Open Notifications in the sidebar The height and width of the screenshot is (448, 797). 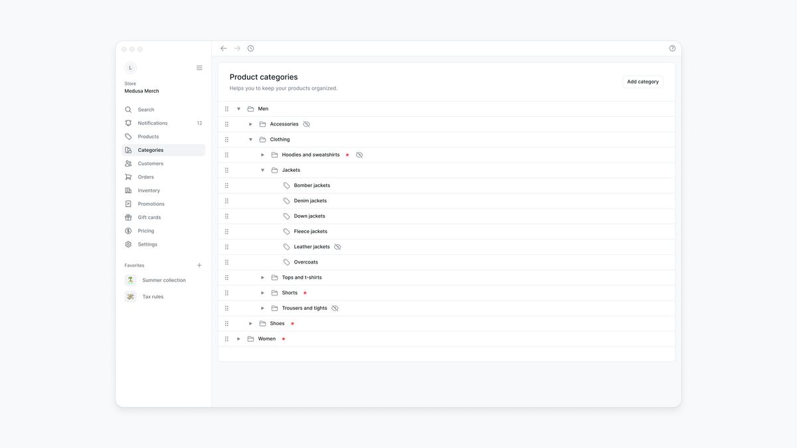tap(163, 123)
